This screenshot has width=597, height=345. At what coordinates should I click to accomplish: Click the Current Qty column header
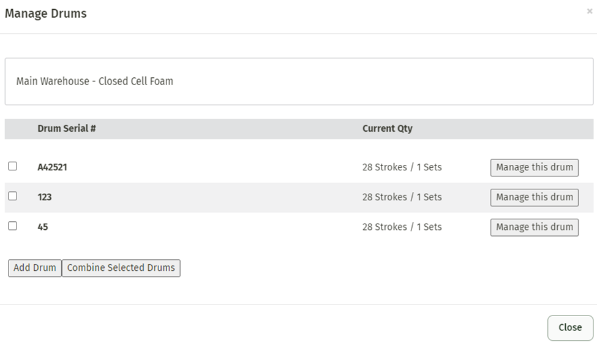387,129
